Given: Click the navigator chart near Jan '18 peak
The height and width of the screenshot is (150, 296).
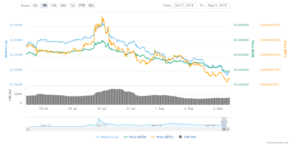Looking at the screenshot, I should pos(99,120).
